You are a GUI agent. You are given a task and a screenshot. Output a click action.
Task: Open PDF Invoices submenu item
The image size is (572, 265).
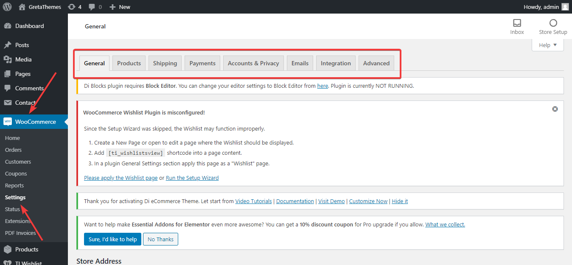coord(20,233)
